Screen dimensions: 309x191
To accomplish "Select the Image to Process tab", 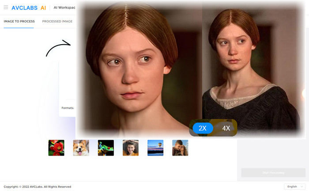I will coord(19,21).
